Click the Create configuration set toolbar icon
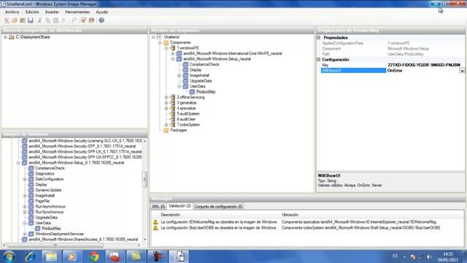Screen dimensions: 467x263 click(91, 20)
